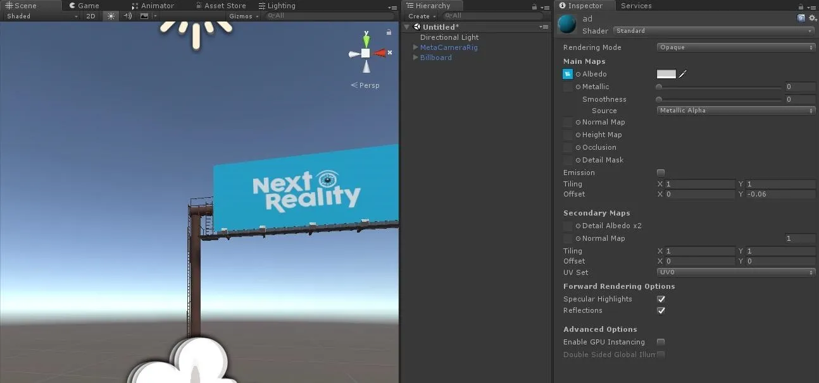This screenshot has height=383, width=819.
Task: Click the Smoothness slider handle
Action: click(x=659, y=99)
